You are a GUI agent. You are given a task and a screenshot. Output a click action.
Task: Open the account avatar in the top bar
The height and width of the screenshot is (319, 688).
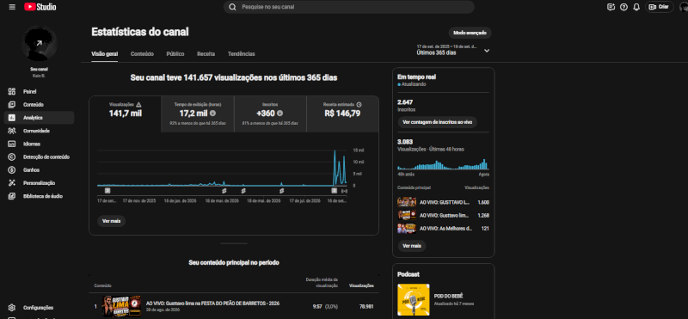pos(683,7)
